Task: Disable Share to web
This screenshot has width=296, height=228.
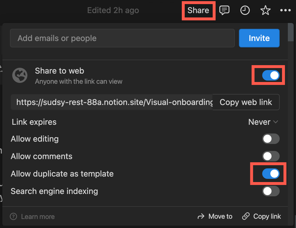Action: pos(268,75)
